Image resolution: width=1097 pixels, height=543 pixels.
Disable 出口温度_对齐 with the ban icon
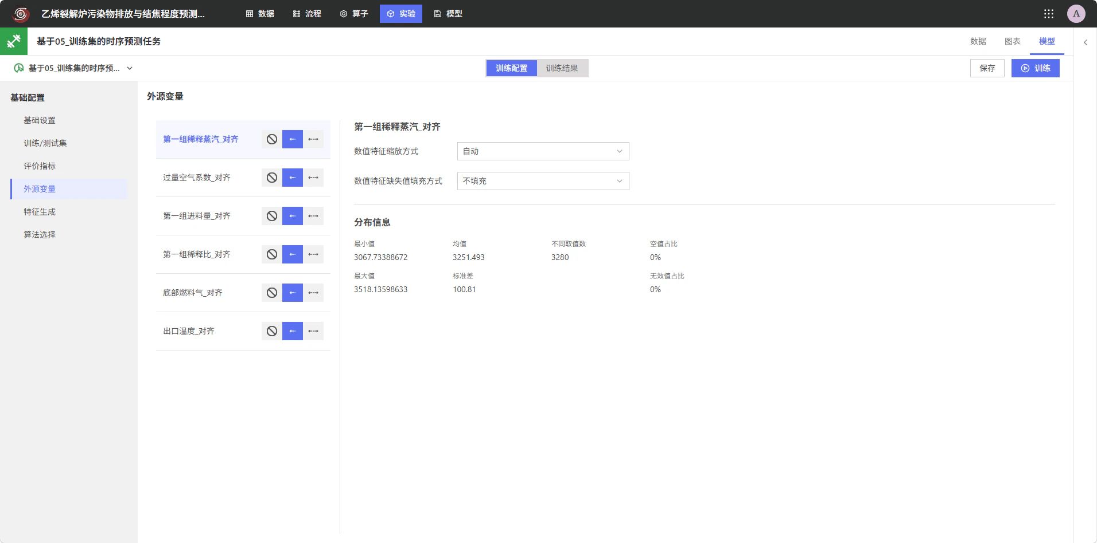272,331
